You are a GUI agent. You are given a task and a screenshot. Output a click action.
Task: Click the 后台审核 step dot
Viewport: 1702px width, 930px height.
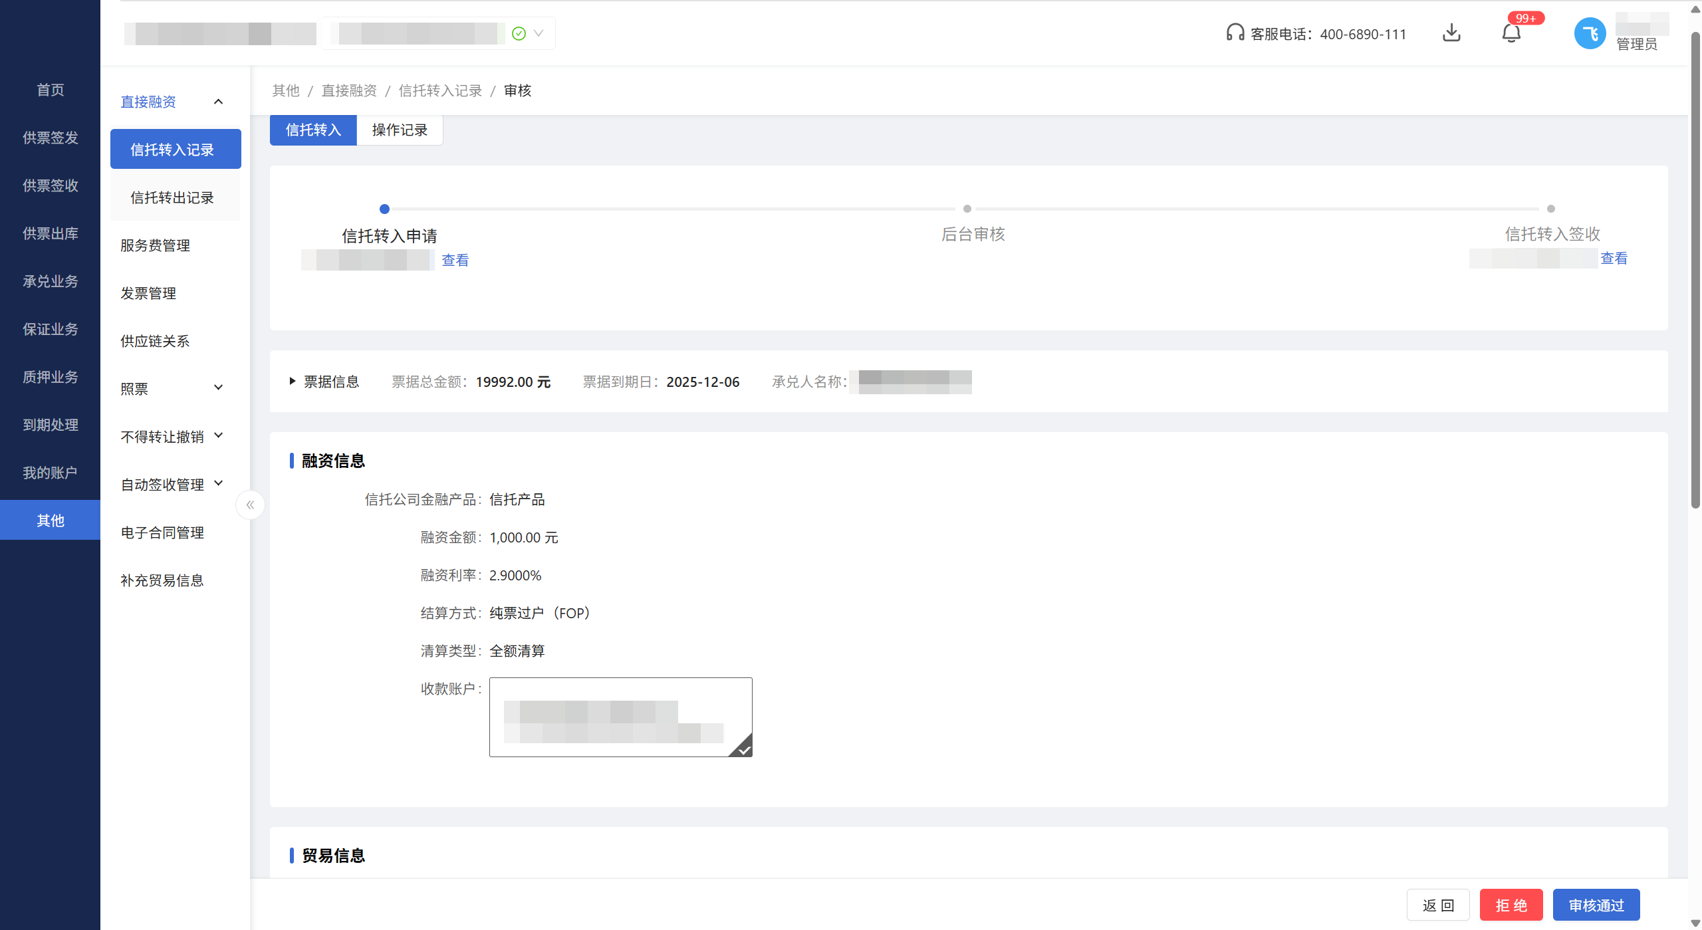967,209
